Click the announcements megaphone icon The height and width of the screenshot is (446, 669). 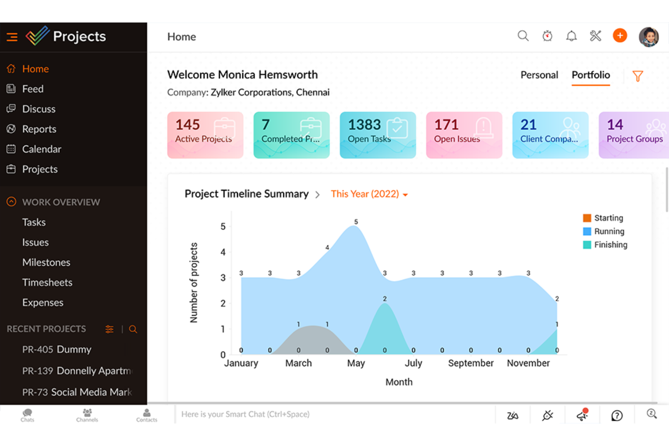click(x=582, y=414)
